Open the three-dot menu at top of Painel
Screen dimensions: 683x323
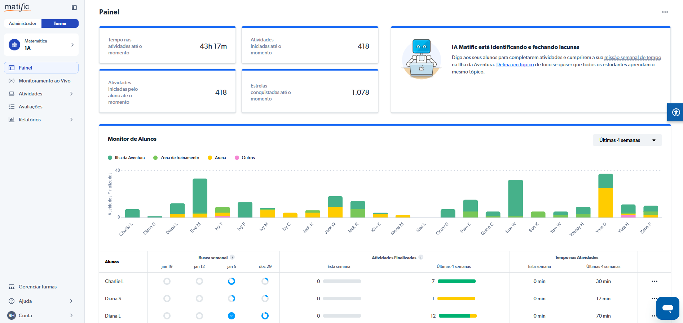665,12
